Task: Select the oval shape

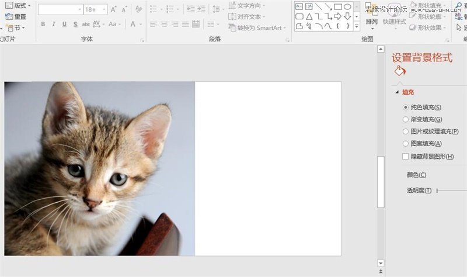Action: (x=347, y=6)
